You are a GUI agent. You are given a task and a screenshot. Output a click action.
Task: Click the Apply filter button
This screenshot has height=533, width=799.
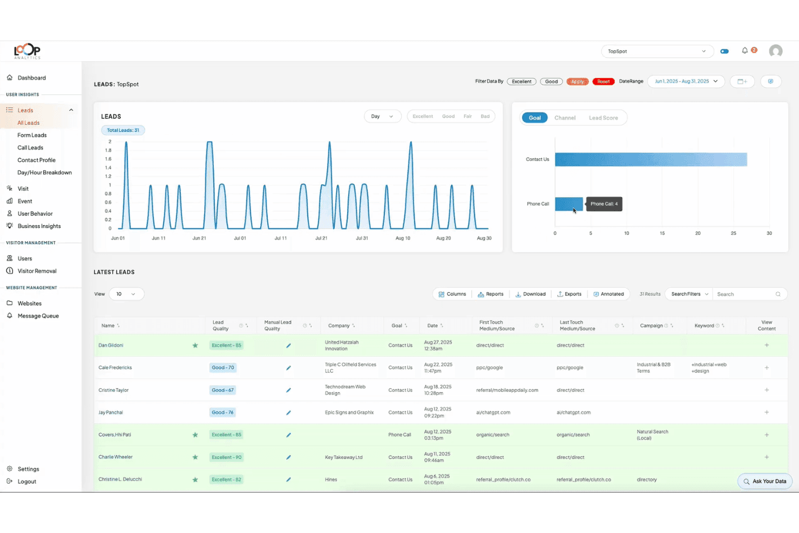tap(578, 82)
